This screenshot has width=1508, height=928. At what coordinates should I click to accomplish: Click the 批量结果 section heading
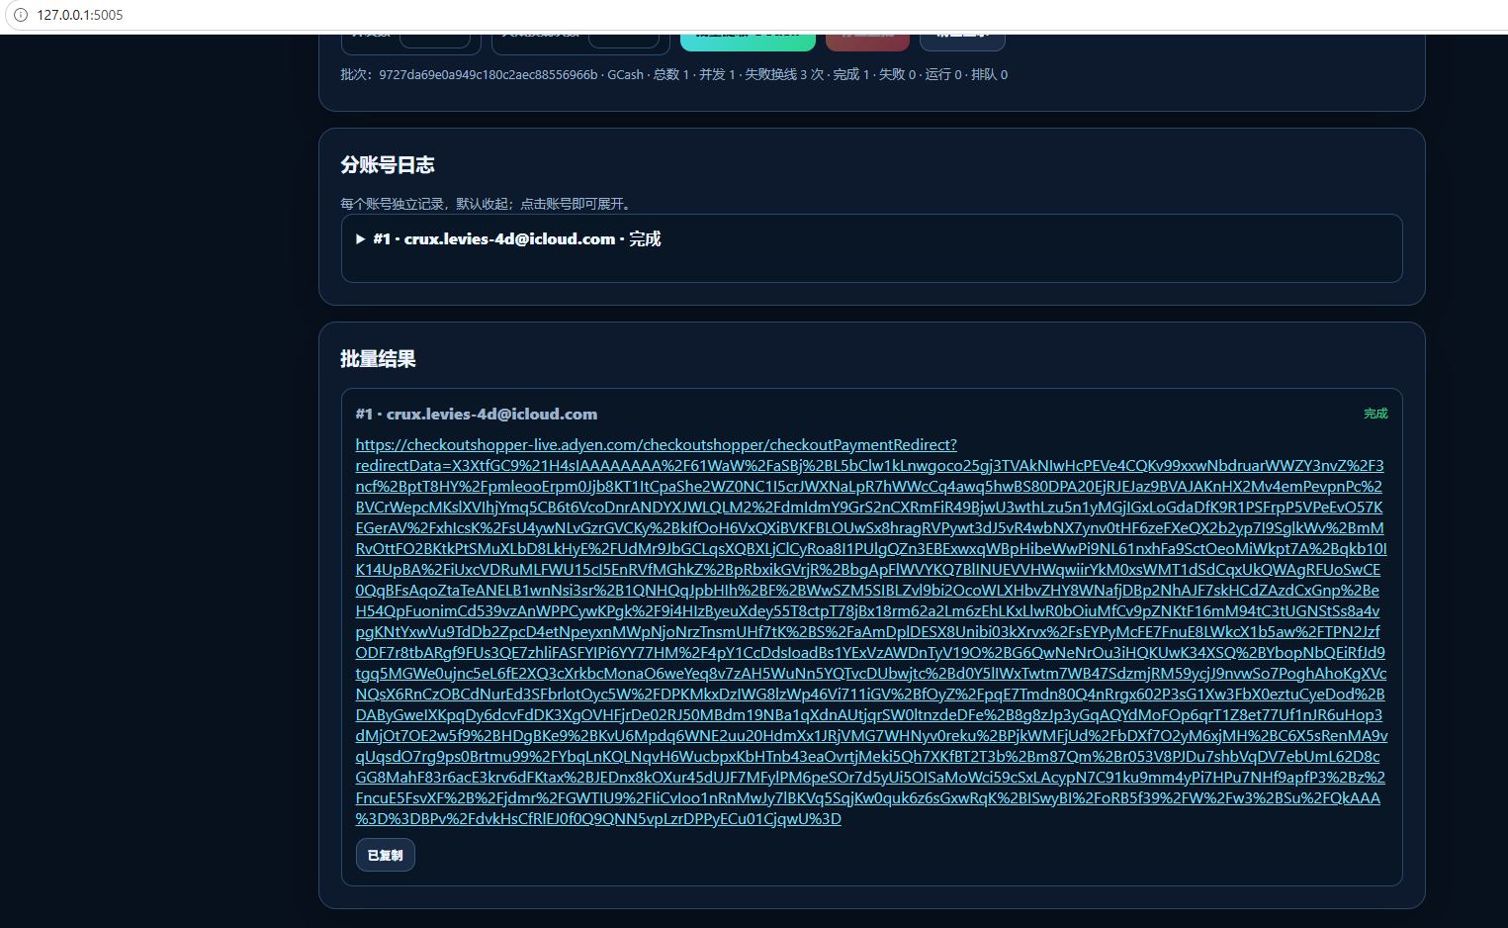point(378,359)
